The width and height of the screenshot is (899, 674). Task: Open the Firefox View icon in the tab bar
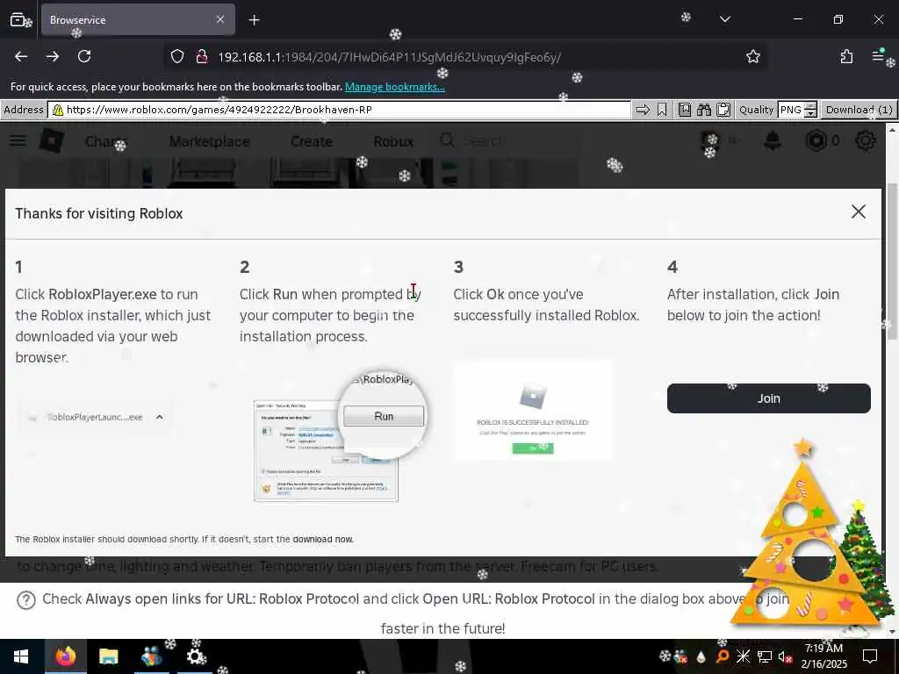pos(18,20)
